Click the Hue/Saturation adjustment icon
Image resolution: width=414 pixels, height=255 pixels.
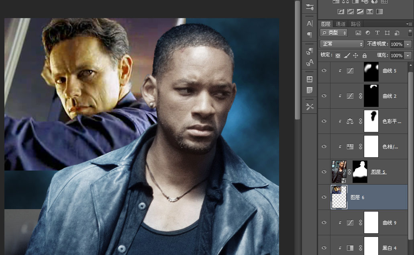(x=350, y=146)
